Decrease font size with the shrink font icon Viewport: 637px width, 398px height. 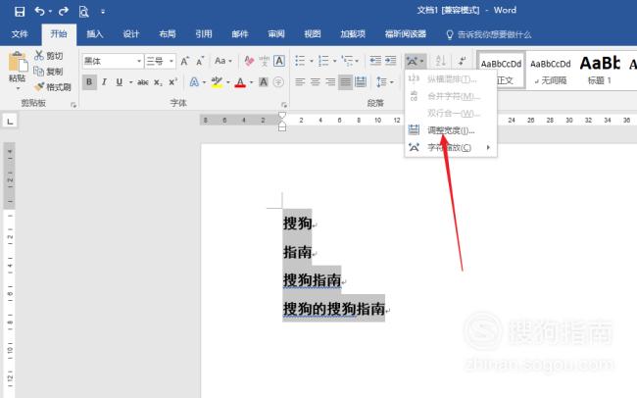(x=200, y=61)
